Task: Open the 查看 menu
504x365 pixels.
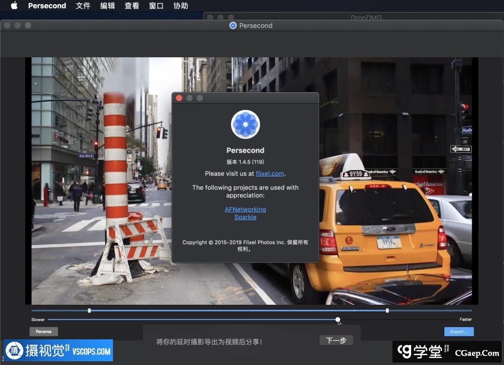Action: click(x=132, y=6)
